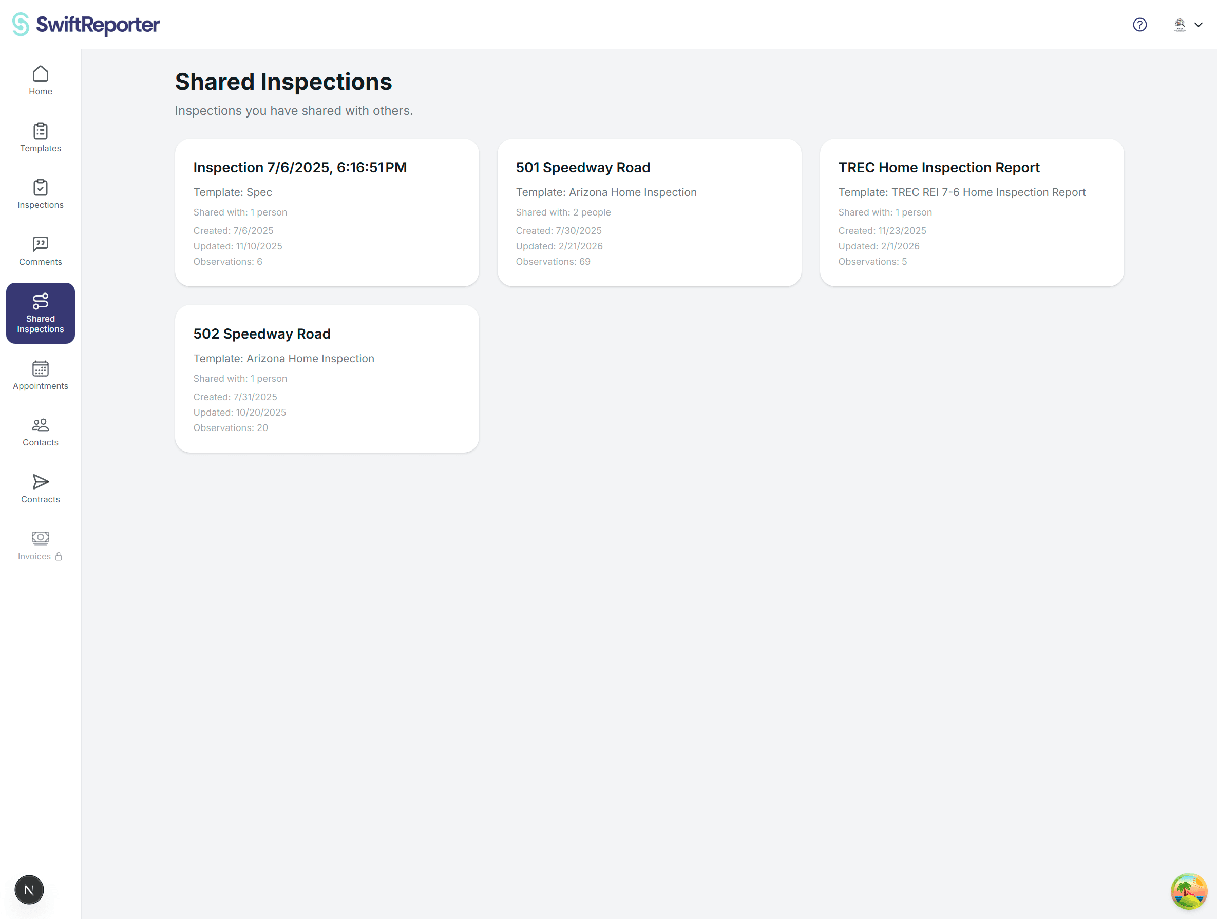Image resolution: width=1217 pixels, height=919 pixels.
Task: Click the SwiftReporter logo icon
Action: pos(21,24)
